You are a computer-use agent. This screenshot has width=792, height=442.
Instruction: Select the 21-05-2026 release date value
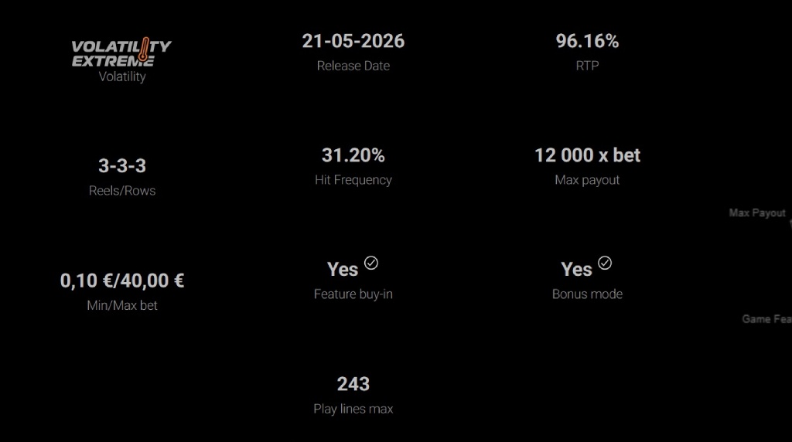coord(353,42)
